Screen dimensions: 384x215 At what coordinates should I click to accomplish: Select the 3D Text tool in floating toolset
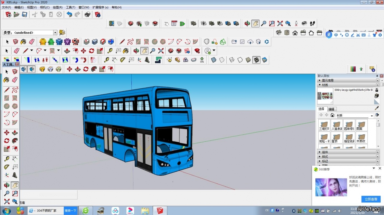(x=15, y=175)
